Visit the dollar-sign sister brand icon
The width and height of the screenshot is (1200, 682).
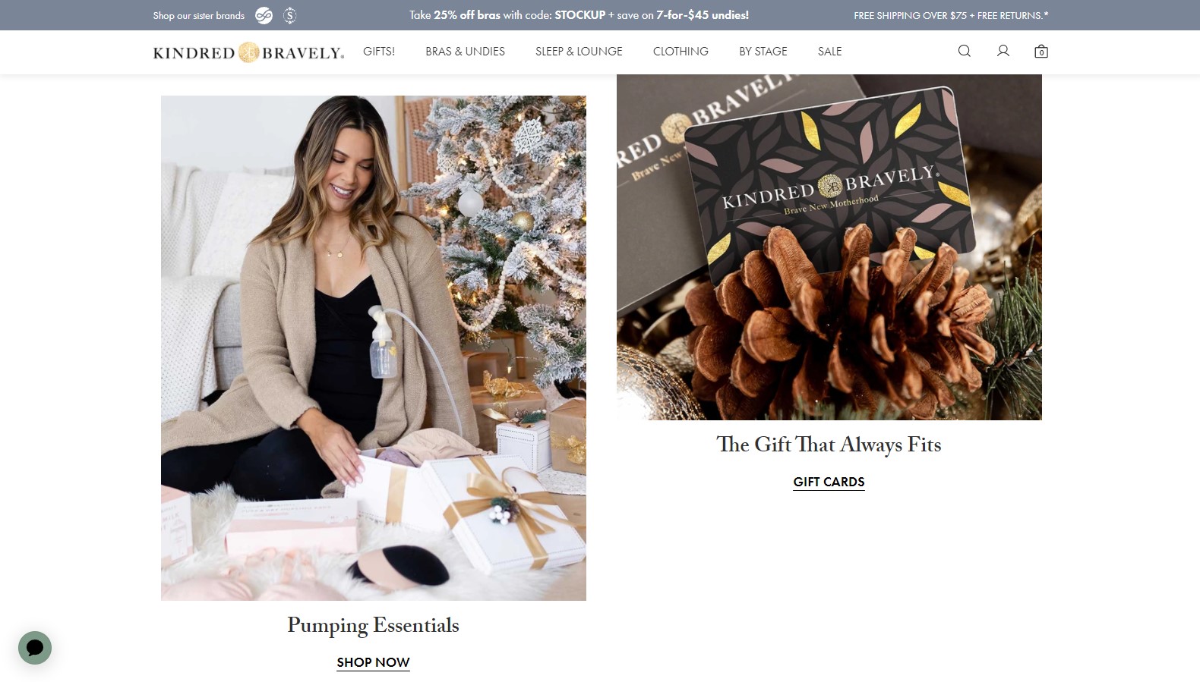coord(289,15)
